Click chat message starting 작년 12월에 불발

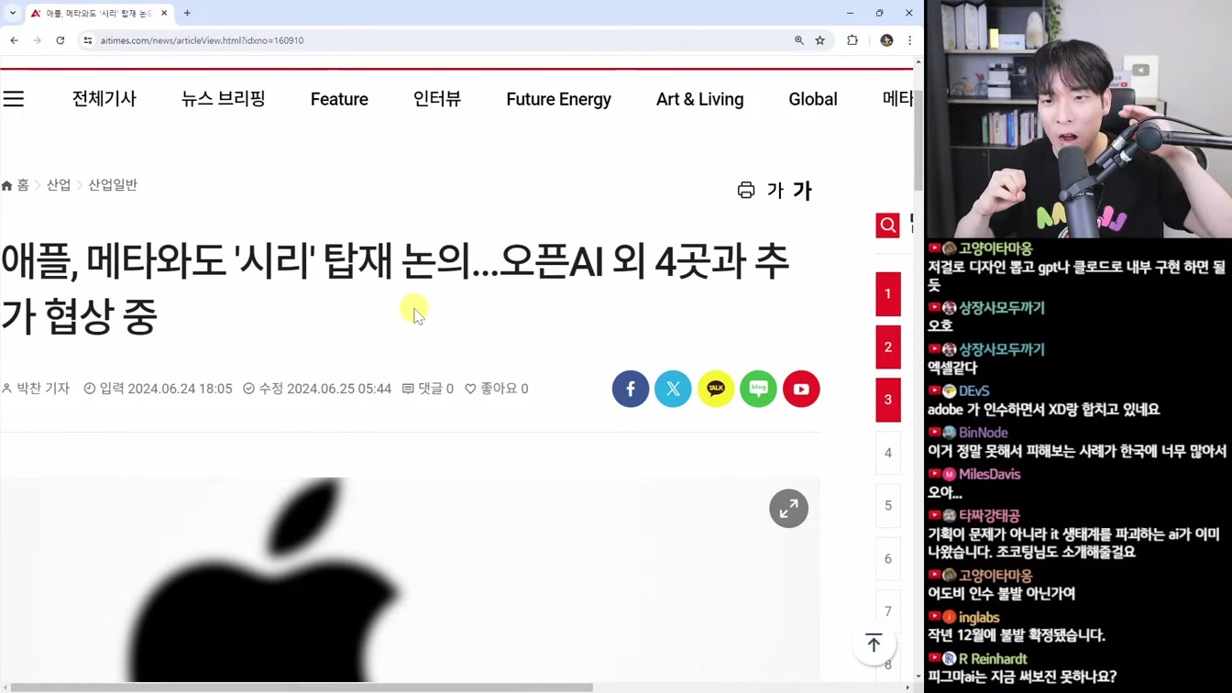click(1017, 635)
